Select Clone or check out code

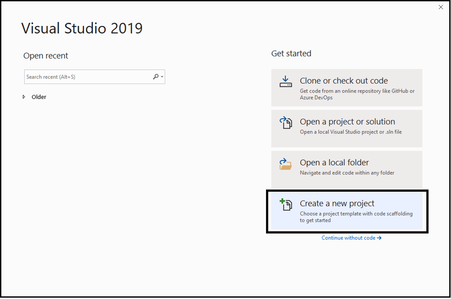[346, 88]
